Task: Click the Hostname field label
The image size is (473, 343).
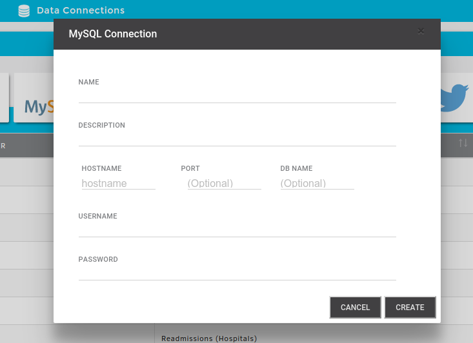Action: (x=101, y=168)
